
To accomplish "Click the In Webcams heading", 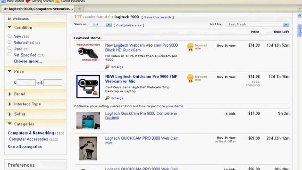I will [x=18, y=19].
